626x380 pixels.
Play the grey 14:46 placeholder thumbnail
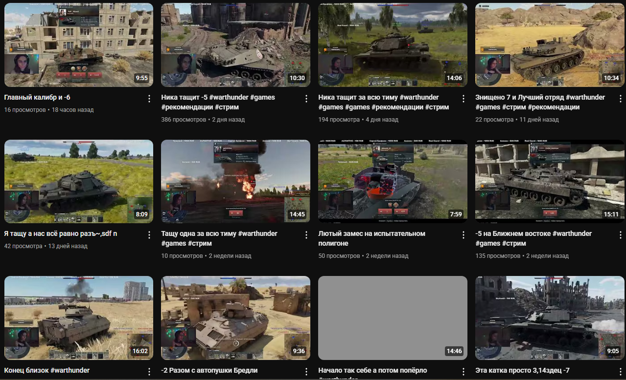tap(393, 318)
